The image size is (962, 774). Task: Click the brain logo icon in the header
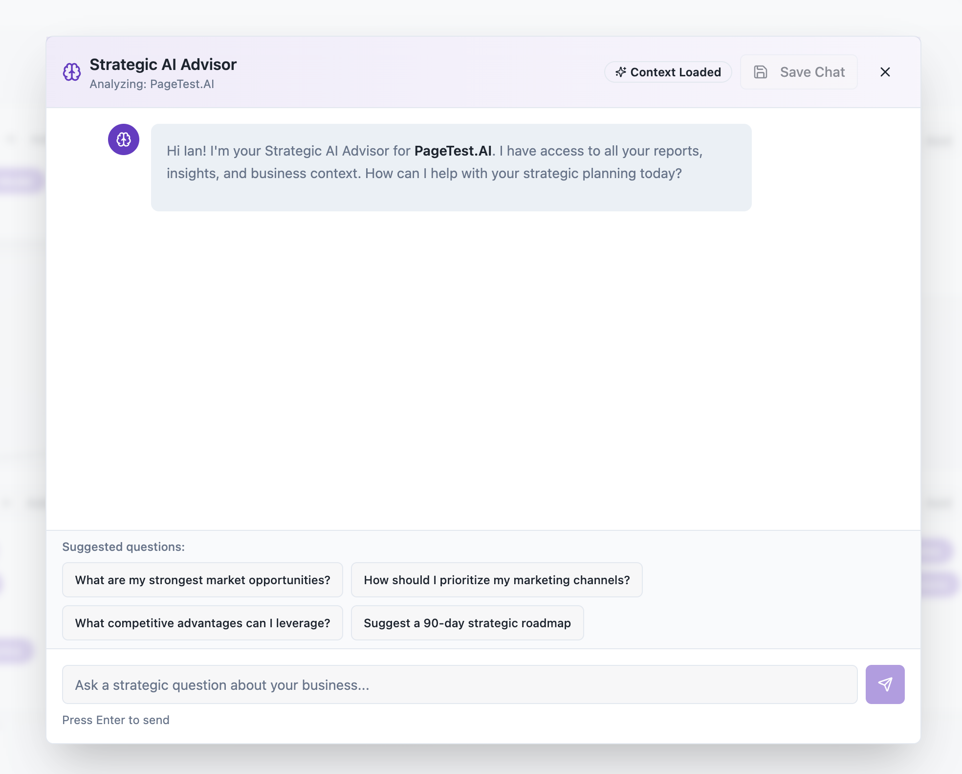coord(72,72)
